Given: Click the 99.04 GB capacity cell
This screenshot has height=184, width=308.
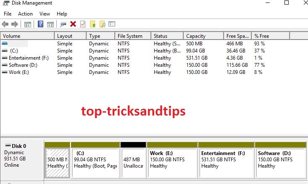Looking at the screenshot, I should [x=195, y=51].
